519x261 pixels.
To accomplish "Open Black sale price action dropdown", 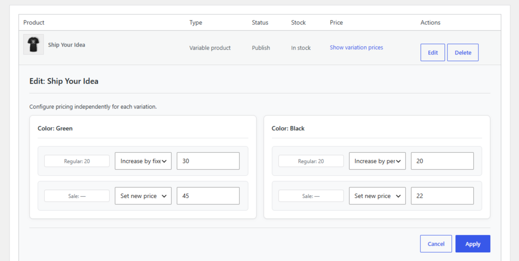I will click(x=377, y=196).
